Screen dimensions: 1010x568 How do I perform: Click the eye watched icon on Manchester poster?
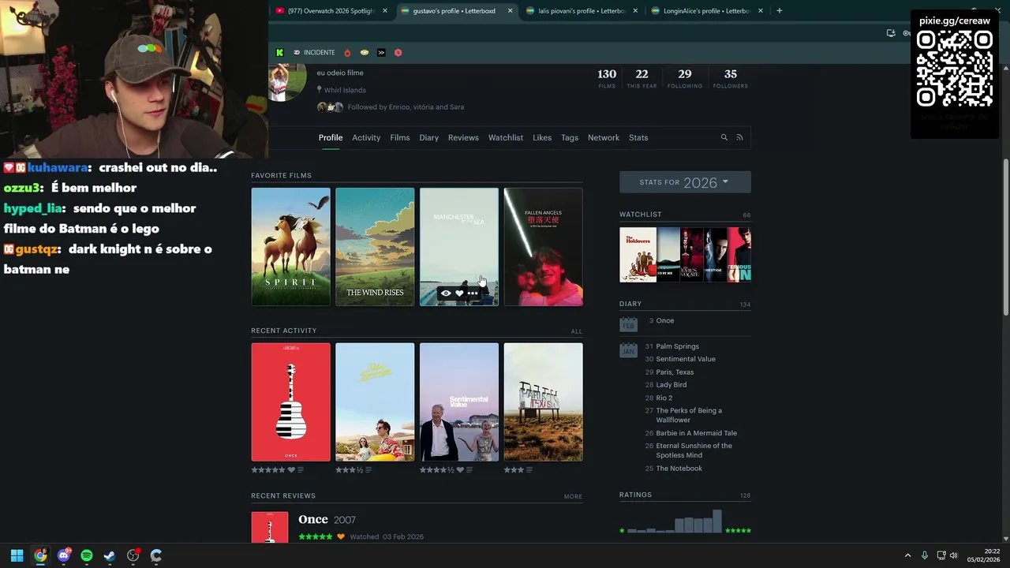tap(446, 293)
